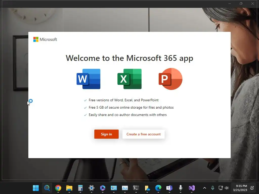Viewport: 259px width, 194px height.
Task: Open Windows Search from the taskbar
Action: click(x=47, y=188)
